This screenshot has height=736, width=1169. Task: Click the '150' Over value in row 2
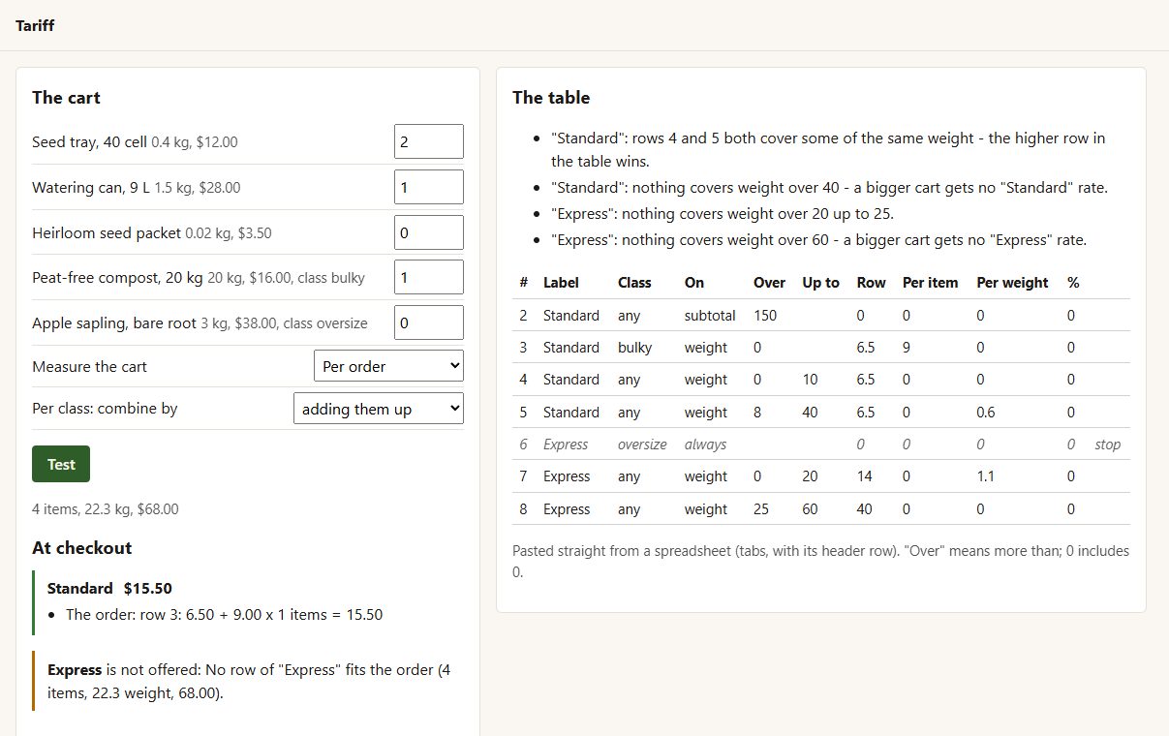(x=765, y=315)
